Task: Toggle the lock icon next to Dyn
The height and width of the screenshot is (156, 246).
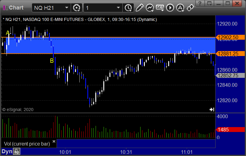Action: tap(17, 152)
